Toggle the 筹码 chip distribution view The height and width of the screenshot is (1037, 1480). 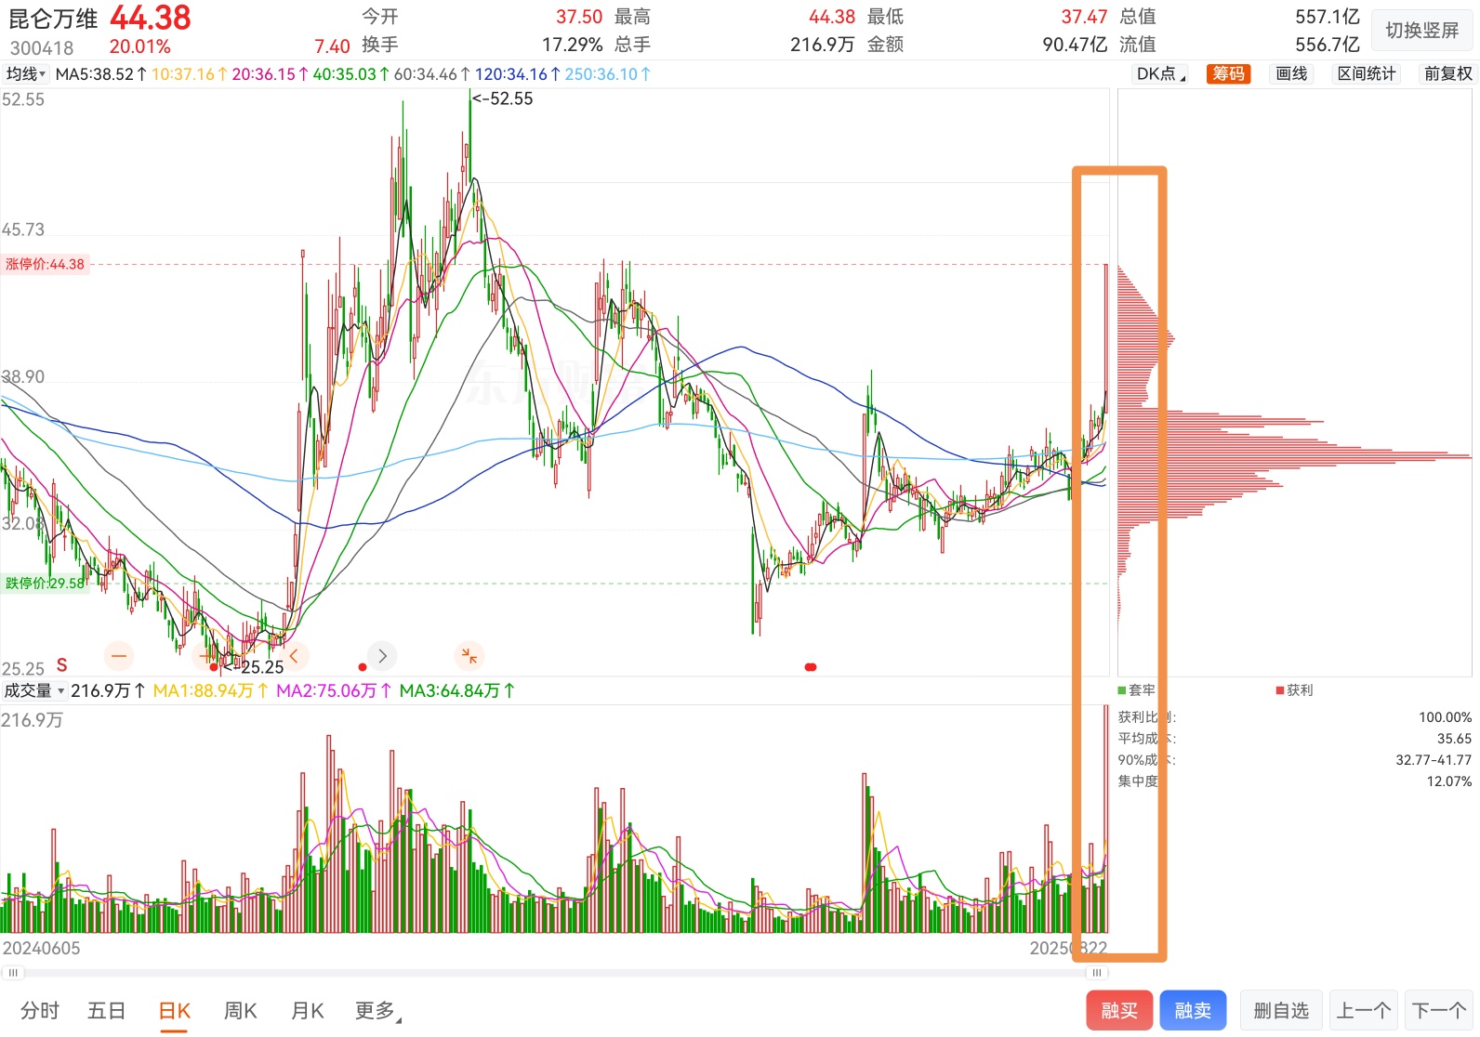click(x=1228, y=74)
